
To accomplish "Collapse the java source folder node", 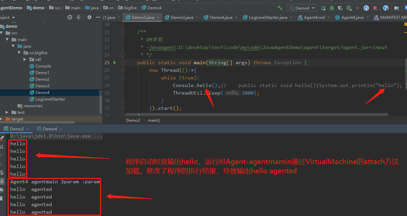I will point(14,46).
